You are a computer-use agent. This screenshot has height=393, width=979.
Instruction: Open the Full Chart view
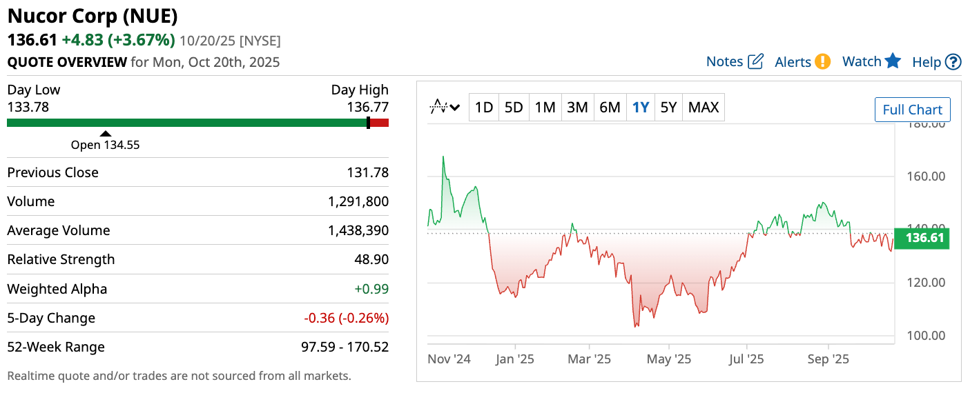coord(912,110)
